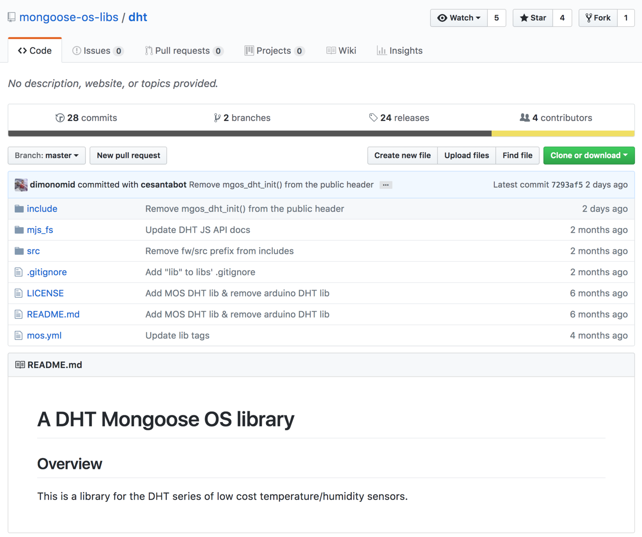
Task: Click Upload files button
Action: coord(466,156)
